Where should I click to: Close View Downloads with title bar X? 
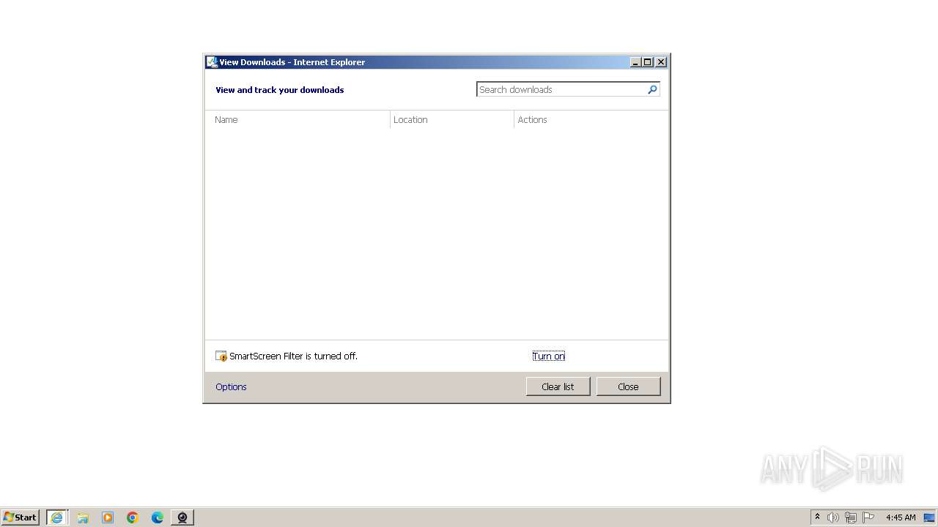click(661, 62)
